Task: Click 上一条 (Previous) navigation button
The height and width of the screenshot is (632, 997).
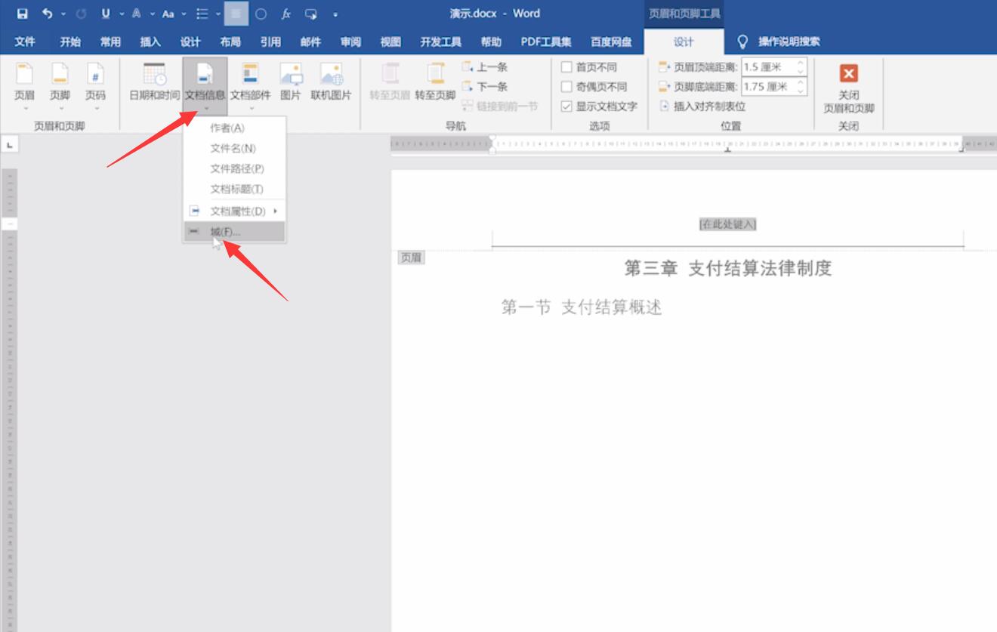Action: tap(485, 67)
